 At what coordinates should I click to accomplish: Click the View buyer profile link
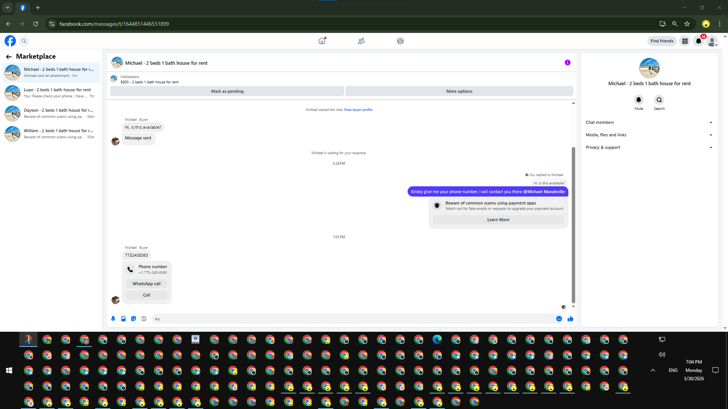(x=358, y=110)
